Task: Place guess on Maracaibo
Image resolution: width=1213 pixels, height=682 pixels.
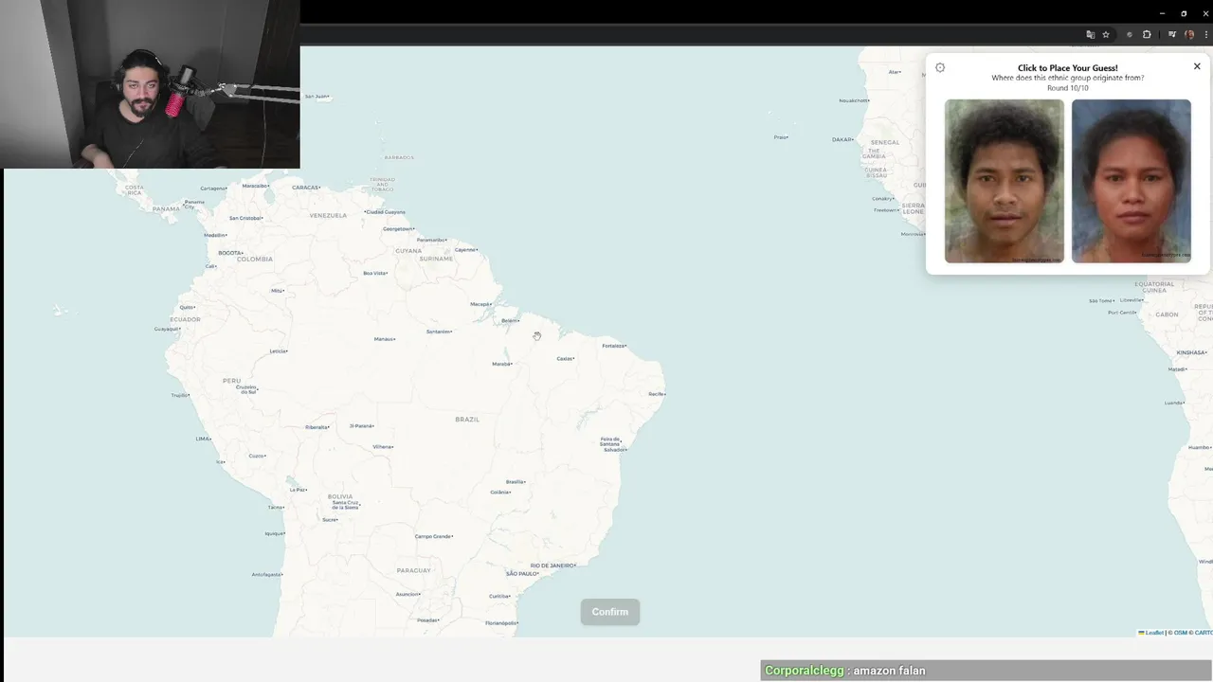Action: pos(256,186)
